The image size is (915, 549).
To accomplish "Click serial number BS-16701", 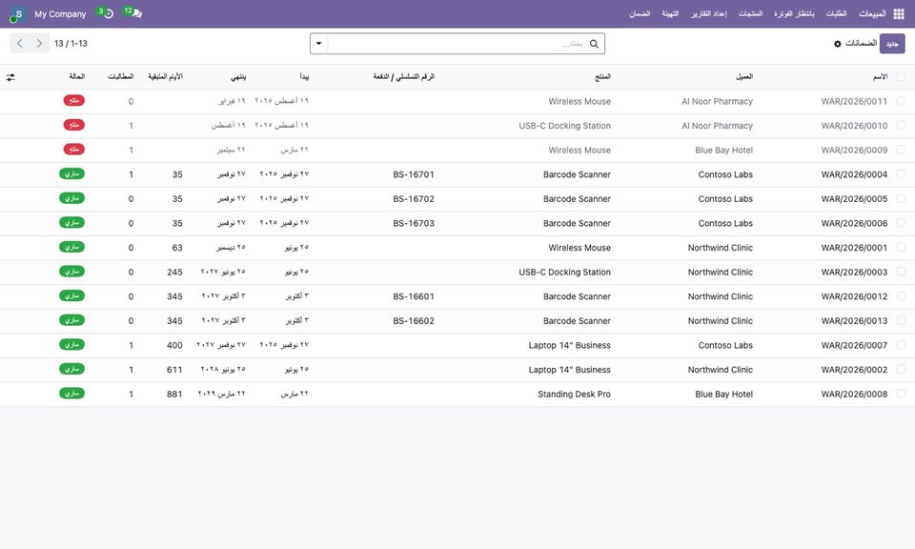I will 414,174.
